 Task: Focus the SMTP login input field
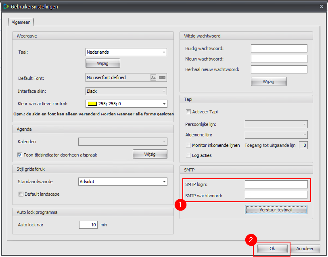(276, 184)
